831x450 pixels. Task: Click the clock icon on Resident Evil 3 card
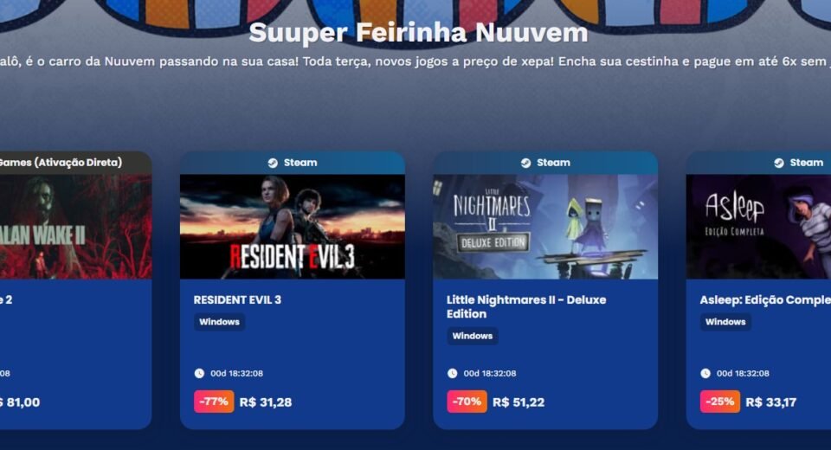199,373
